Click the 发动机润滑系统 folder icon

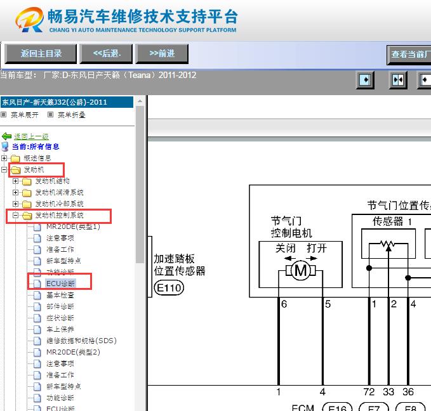pos(27,193)
